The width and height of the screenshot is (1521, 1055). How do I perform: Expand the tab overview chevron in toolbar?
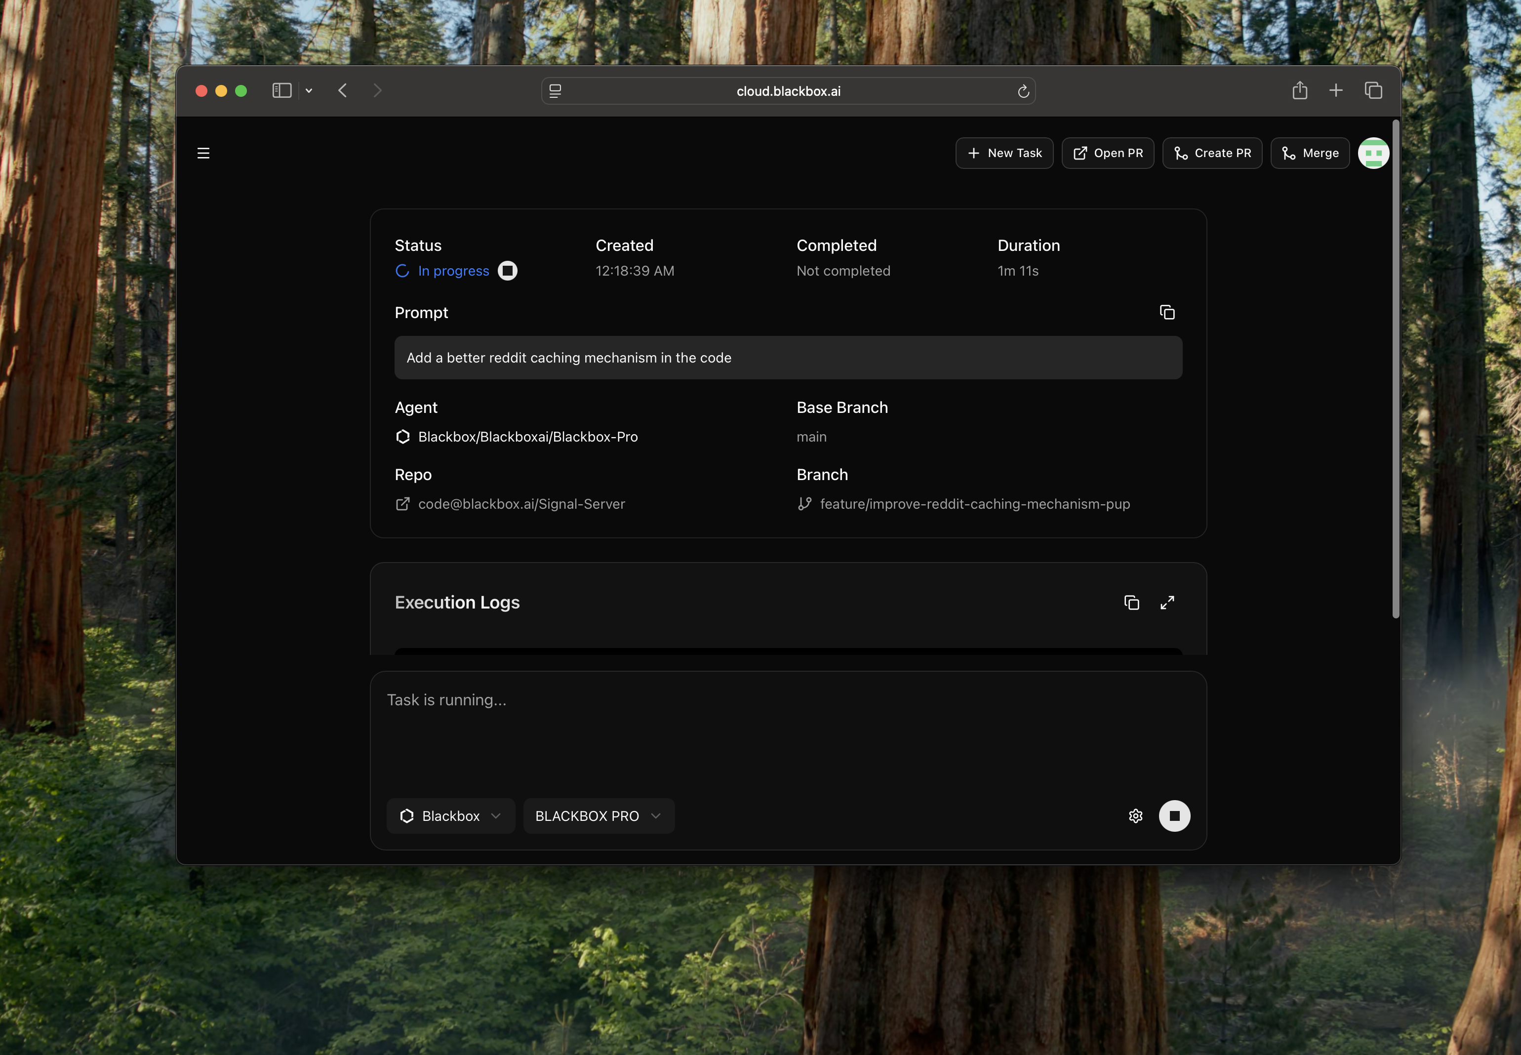[x=309, y=90]
